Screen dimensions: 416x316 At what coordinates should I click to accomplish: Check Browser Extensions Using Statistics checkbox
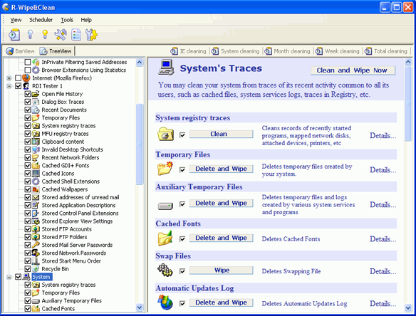point(28,70)
